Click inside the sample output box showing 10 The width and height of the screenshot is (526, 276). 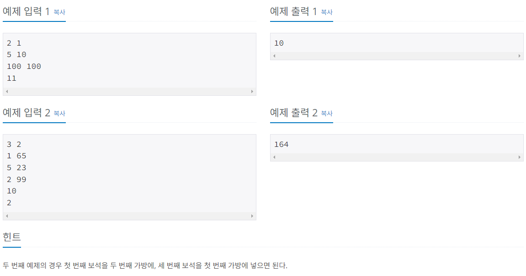[x=397, y=43]
